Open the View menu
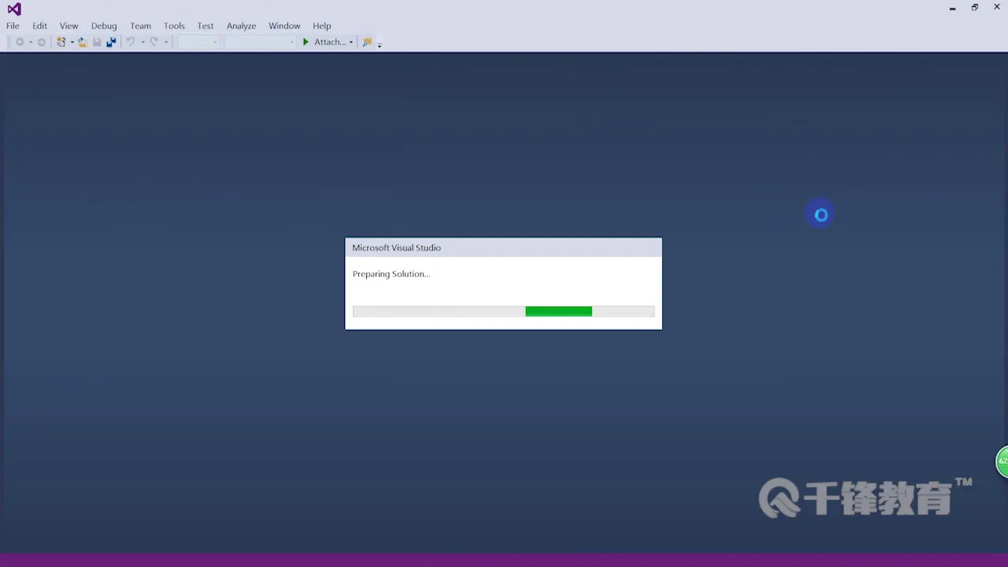The width and height of the screenshot is (1008, 567). tap(69, 26)
